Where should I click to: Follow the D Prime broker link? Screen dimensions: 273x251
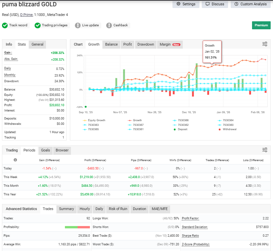[26, 15]
